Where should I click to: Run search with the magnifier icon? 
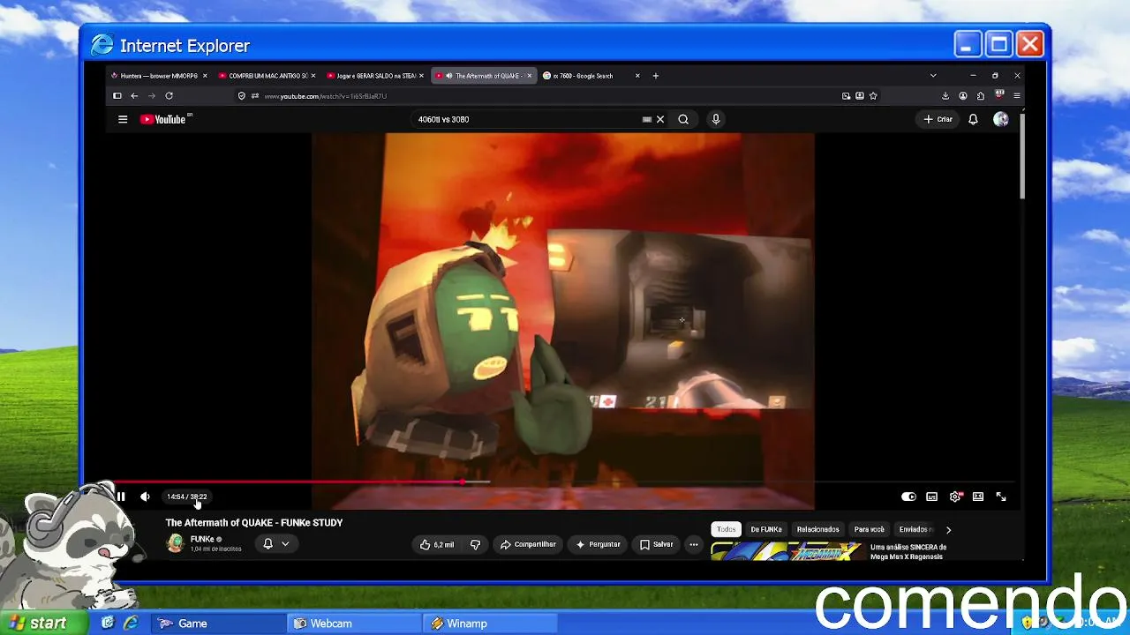coord(683,119)
